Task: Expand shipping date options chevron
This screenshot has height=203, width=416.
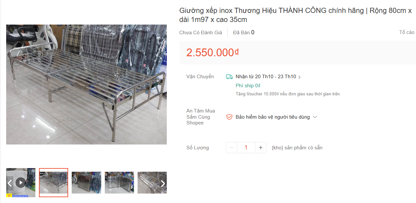Action: [x=300, y=77]
